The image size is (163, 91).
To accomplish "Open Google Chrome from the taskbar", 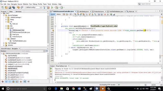I will pos(73,89).
